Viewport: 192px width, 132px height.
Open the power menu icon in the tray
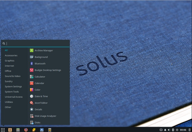(177, 130)
